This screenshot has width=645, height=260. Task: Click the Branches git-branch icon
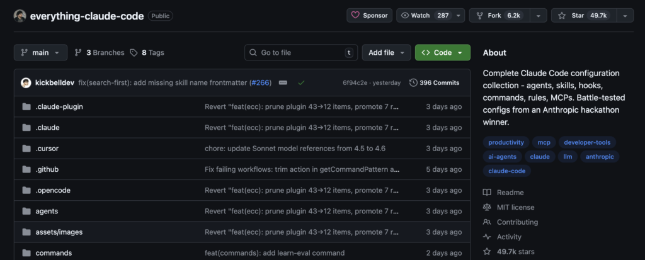78,53
